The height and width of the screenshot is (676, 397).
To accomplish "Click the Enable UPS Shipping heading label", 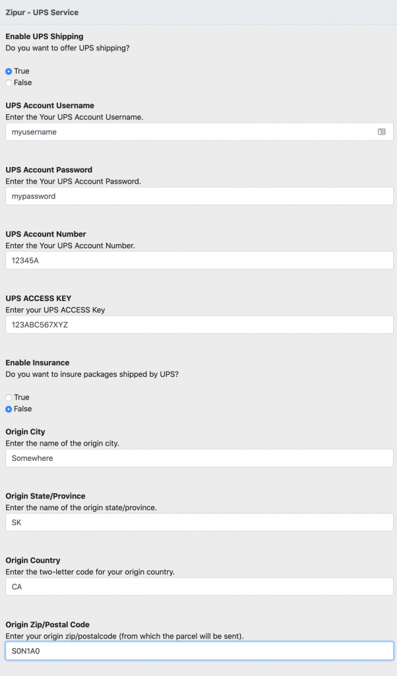I will [x=44, y=37].
